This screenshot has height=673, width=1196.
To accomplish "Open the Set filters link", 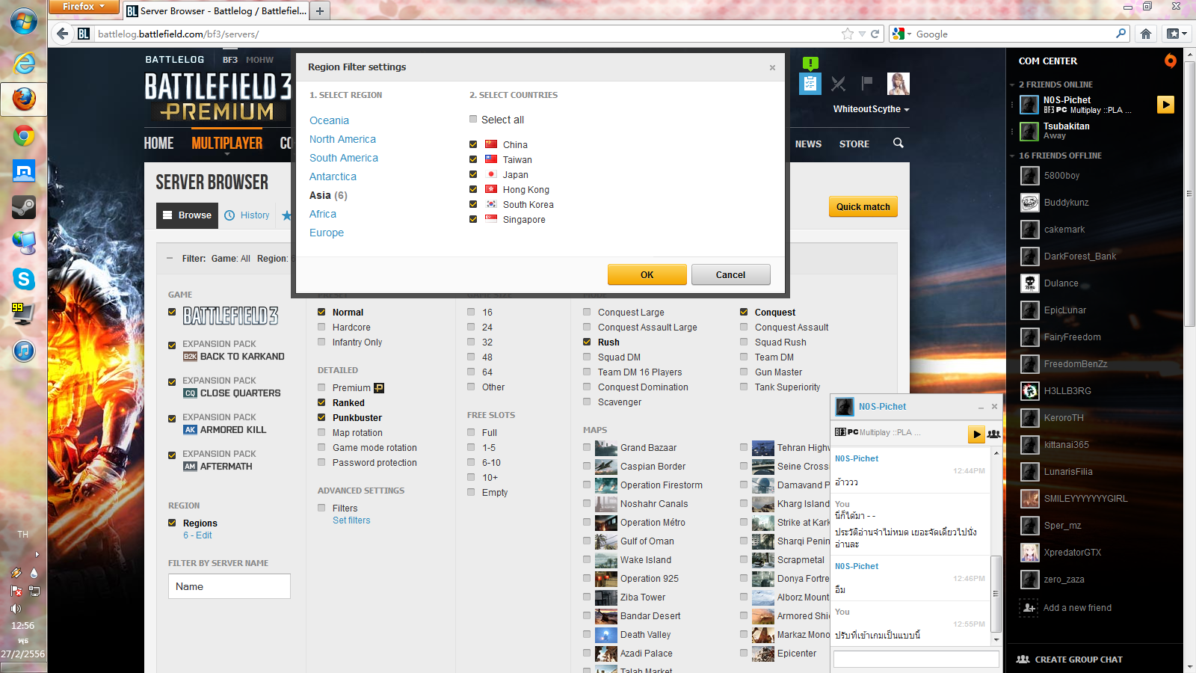I will (351, 520).
